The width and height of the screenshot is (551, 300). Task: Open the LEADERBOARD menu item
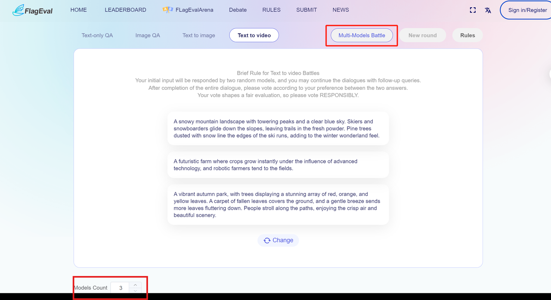click(x=125, y=10)
